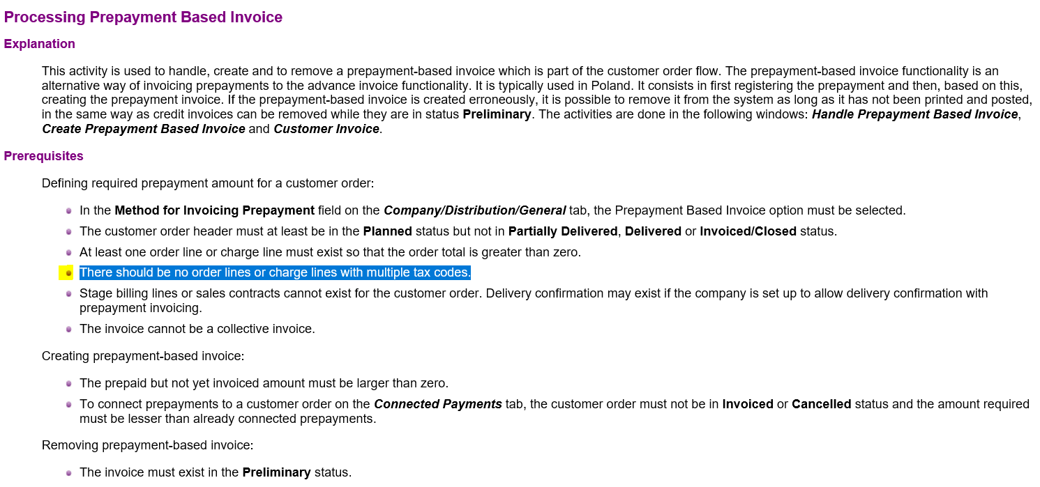Click the Prerequisites heading

pyautogui.click(x=43, y=156)
